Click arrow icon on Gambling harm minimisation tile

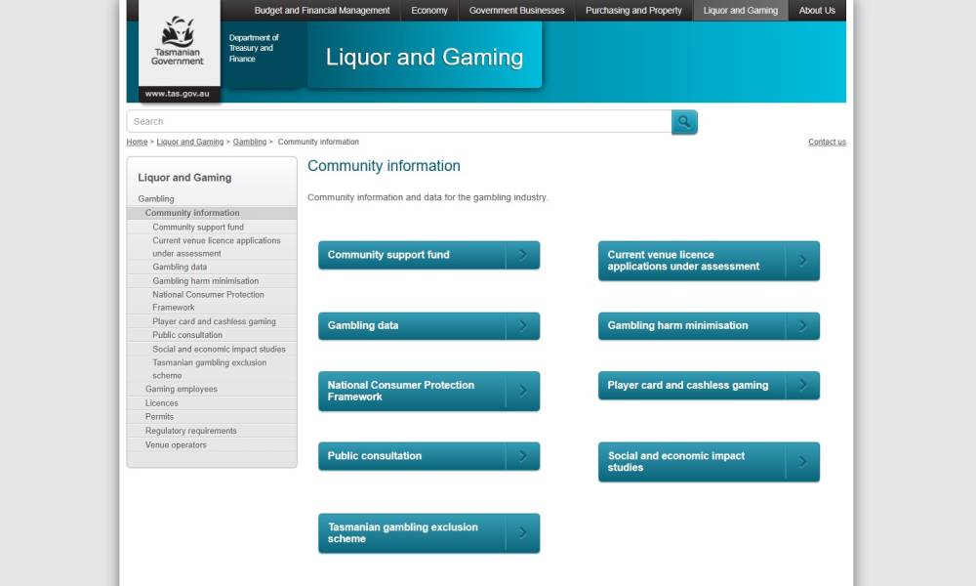pyautogui.click(x=803, y=326)
